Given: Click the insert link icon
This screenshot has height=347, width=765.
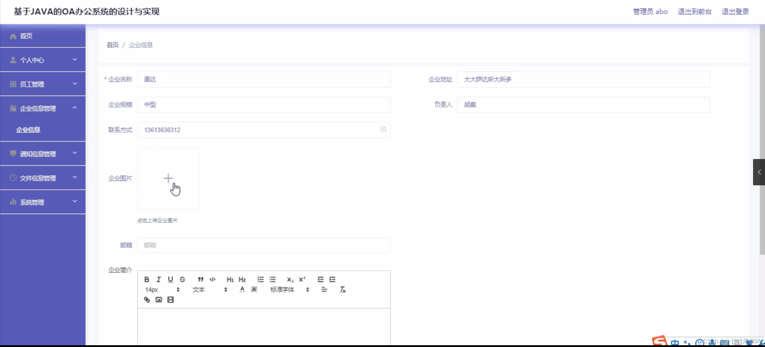Looking at the screenshot, I should tap(147, 299).
